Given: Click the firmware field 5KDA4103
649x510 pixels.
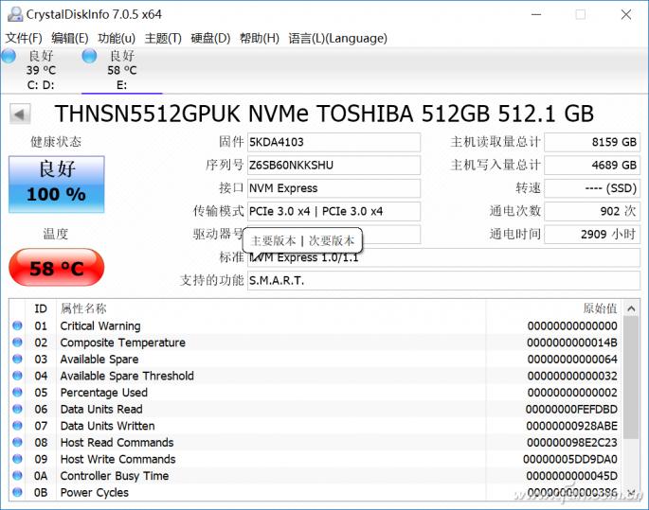Looking at the screenshot, I should (334, 142).
